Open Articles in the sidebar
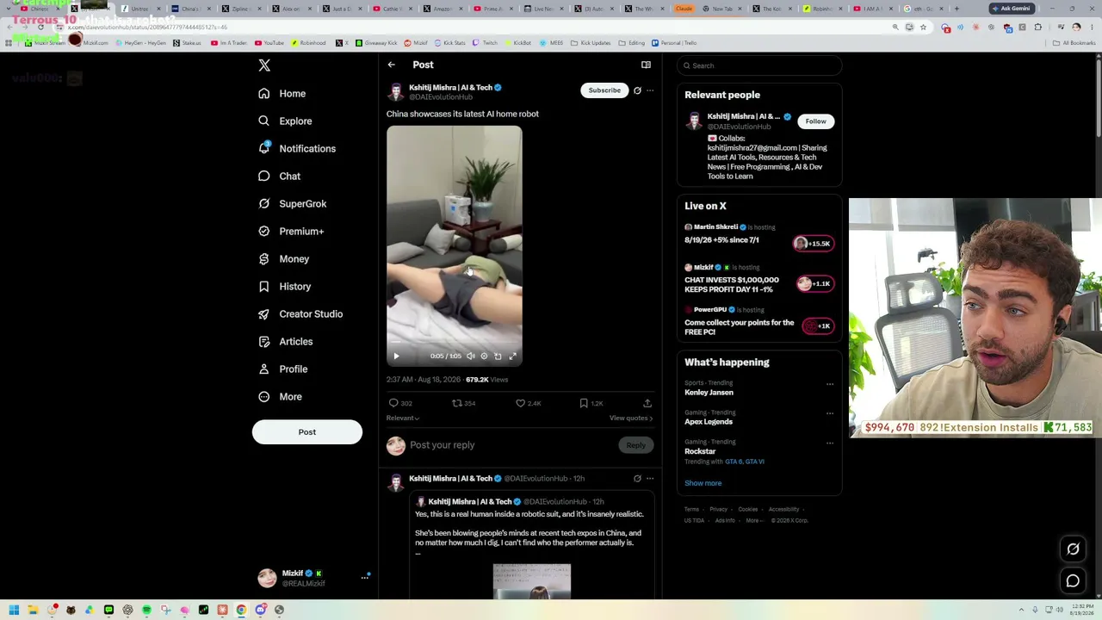Screen dimensions: 1102x620 point(286,342)
